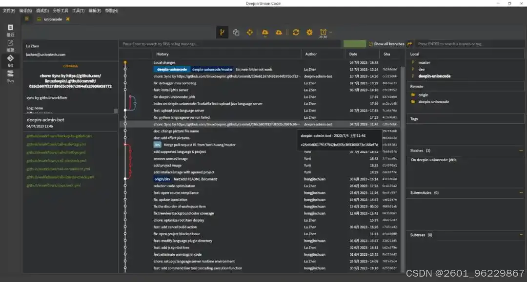Click the file diff view toolbar icon
The image size is (527, 282).
pos(236,32)
